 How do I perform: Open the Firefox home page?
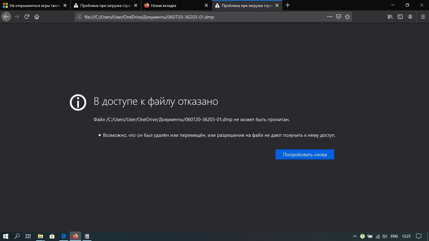tap(37, 17)
